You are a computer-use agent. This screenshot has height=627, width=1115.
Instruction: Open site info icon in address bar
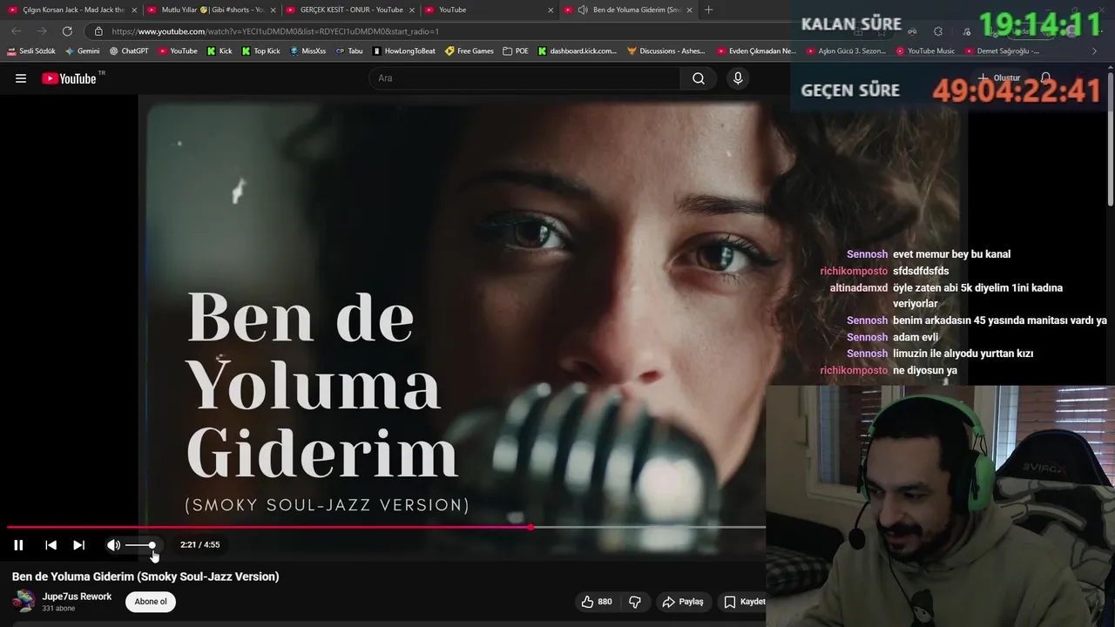(98, 31)
